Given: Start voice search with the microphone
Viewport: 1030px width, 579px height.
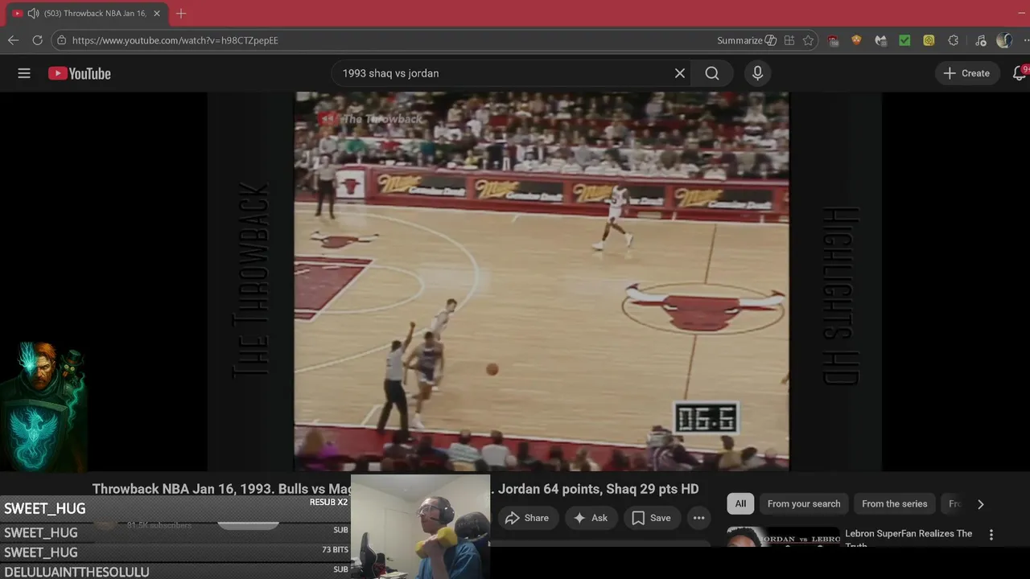Looking at the screenshot, I should coord(757,73).
